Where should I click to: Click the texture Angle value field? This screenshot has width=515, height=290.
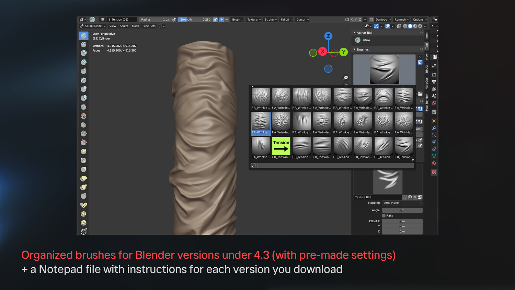402,210
